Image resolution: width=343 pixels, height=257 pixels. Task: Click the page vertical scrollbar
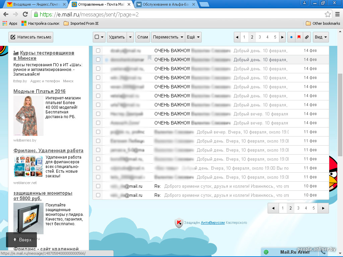[340, 115]
